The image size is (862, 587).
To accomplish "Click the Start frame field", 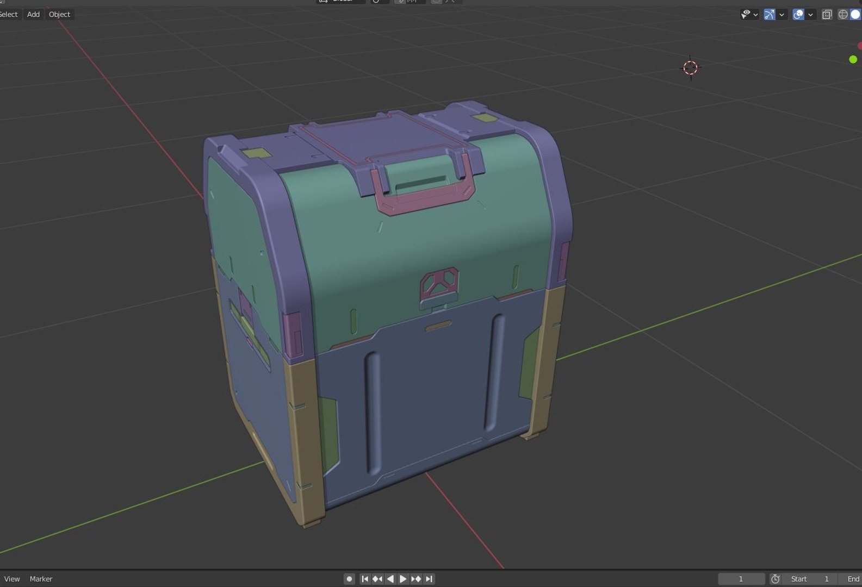I will (x=810, y=579).
